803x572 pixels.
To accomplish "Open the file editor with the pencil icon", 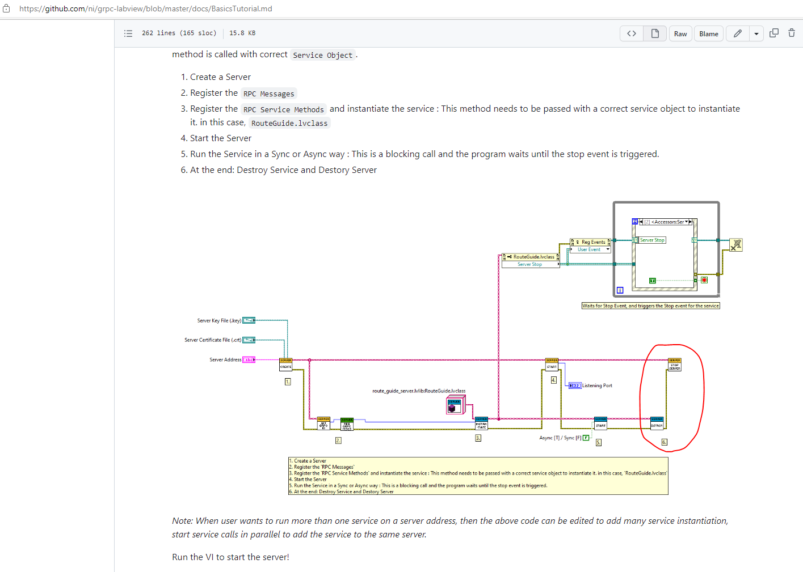I will (737, 33).
